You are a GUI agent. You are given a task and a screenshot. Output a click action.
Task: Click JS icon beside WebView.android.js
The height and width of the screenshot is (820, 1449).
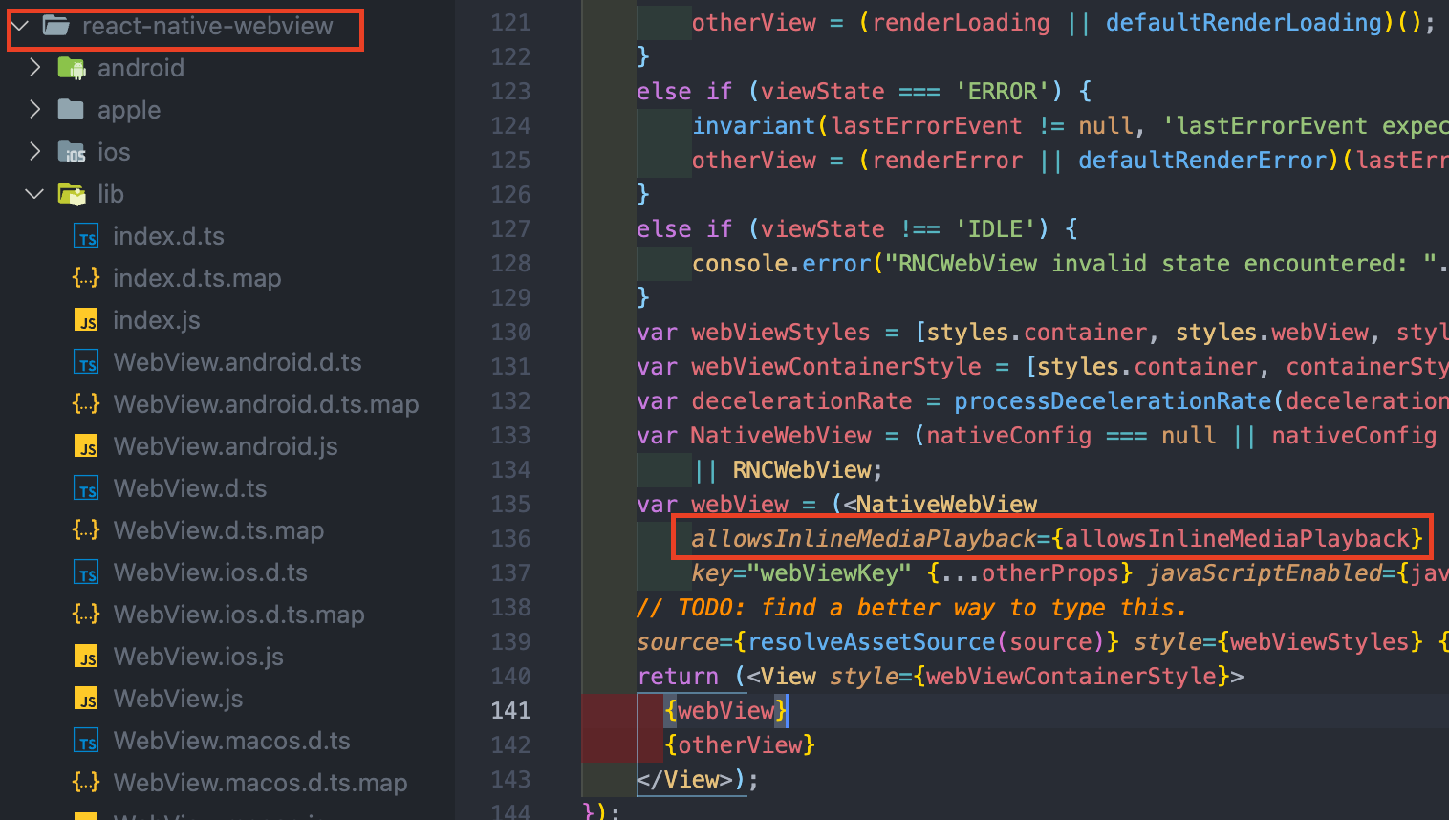coord(87,446)
